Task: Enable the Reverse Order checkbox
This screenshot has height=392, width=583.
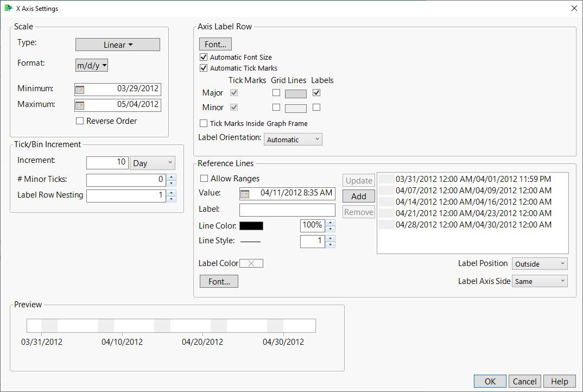Action: point(79,121)
